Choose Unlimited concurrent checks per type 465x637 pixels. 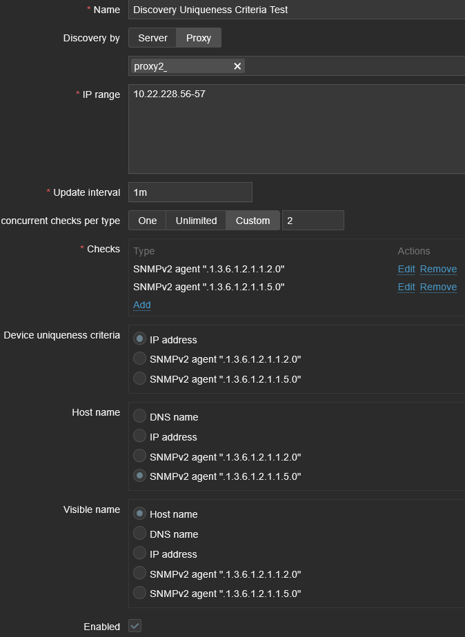coord(196,221)
